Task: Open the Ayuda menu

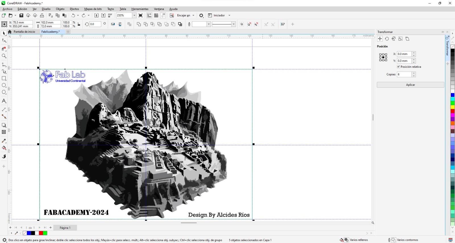Action: pos(173,9)
